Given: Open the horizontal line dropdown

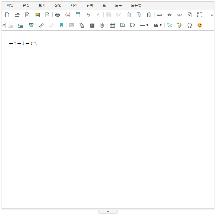Looking at the screenshot, I should (144, 25).
